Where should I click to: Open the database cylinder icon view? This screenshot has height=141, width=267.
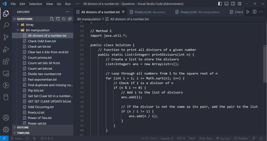tap(6, 97)
